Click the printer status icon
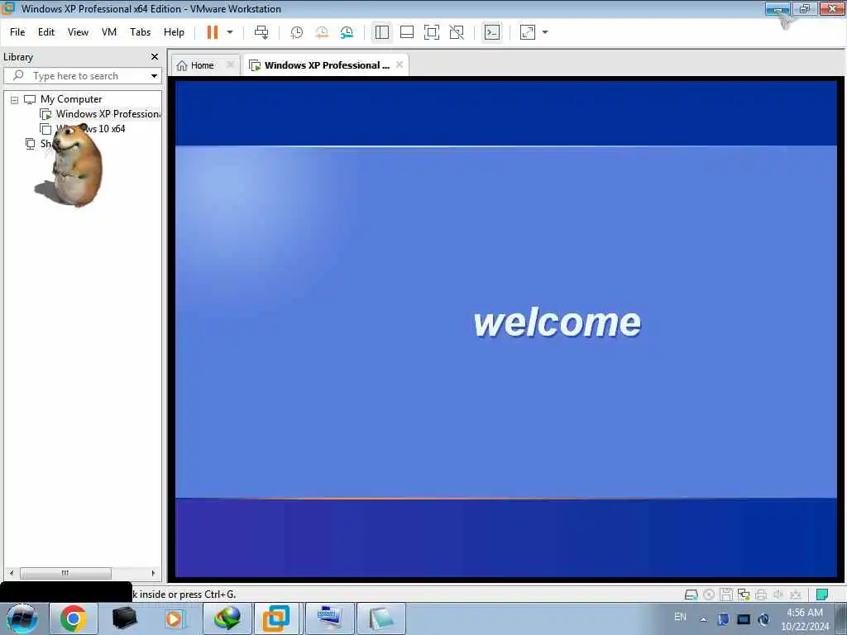847x635 pixels. [761, 595]
